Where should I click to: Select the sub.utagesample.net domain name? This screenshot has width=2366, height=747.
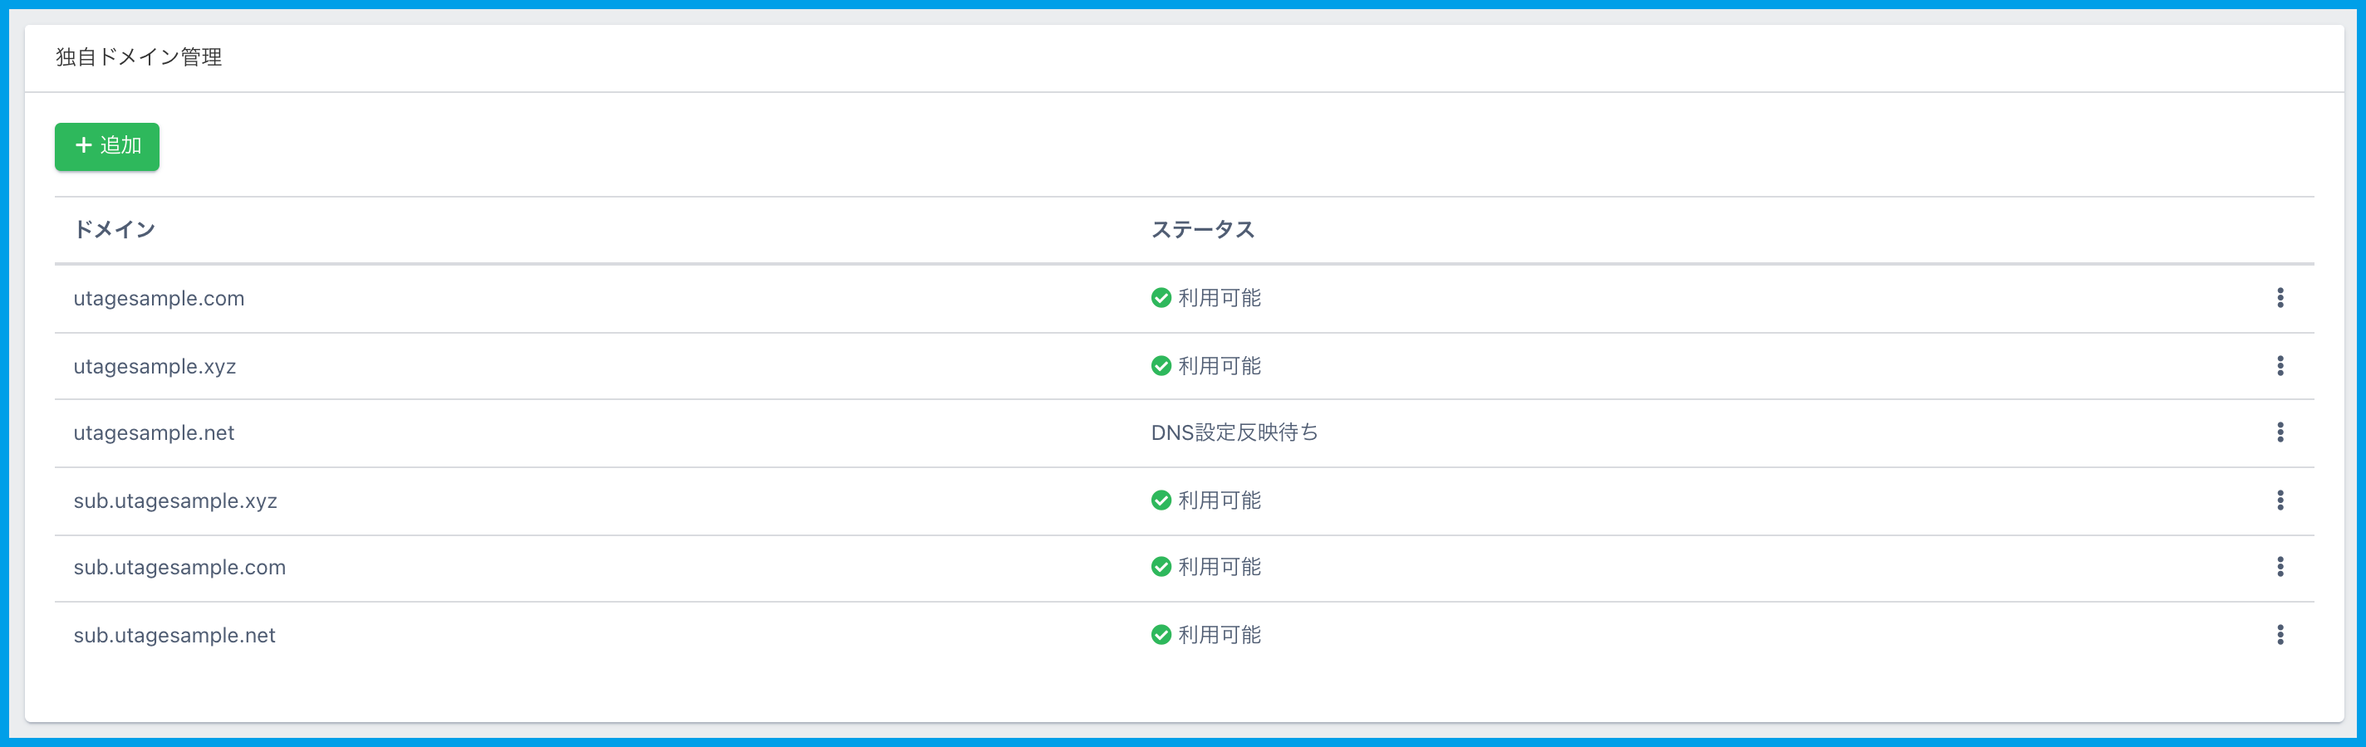[174, 635]
